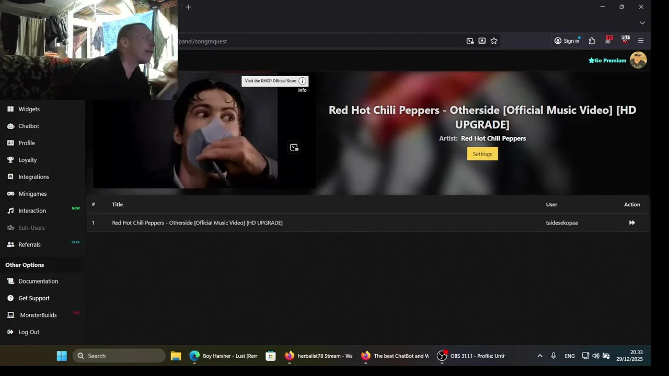The height and width of the screenshot is (376, 669).
Task: Open Referrals in the sidebar
Action: click(29, 244)
